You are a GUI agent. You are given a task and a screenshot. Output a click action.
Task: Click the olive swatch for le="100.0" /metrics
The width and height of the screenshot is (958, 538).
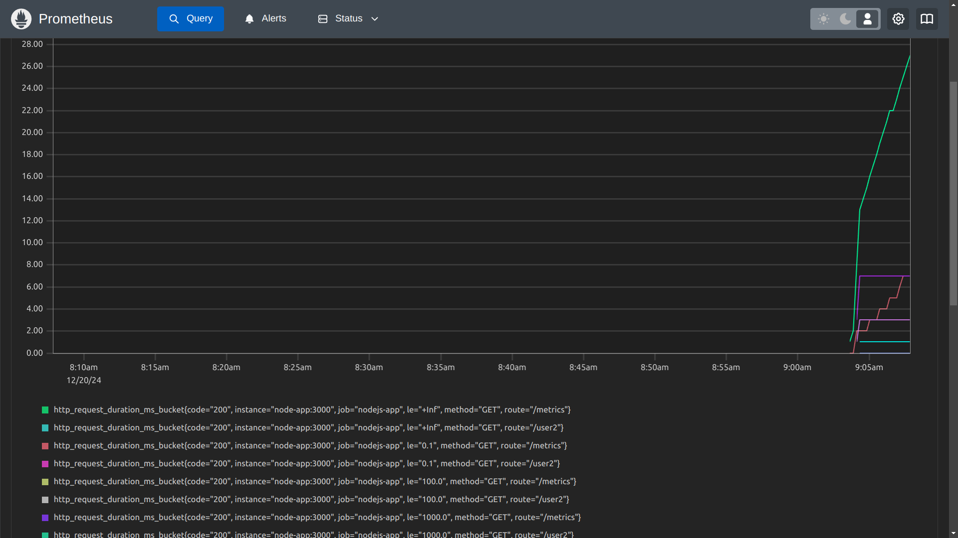(x=45, y=482)
